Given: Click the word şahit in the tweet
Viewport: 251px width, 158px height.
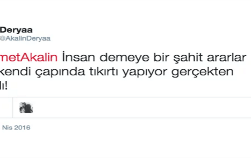Looking at the screenshot, I should pos(188,58).
